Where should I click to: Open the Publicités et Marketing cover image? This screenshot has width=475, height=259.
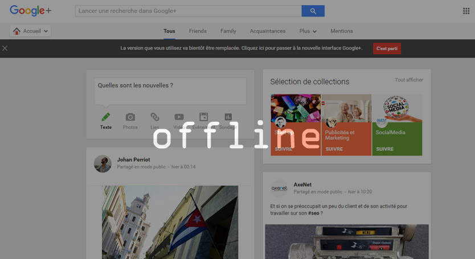[x=346, y=108]
